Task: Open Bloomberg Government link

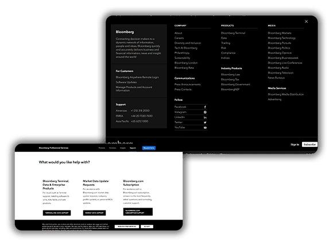Action: [235, 84]
